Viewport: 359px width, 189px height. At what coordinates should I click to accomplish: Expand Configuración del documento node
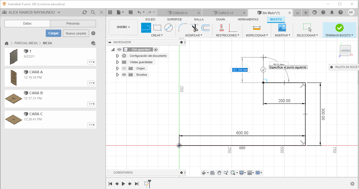coord(117,56)
